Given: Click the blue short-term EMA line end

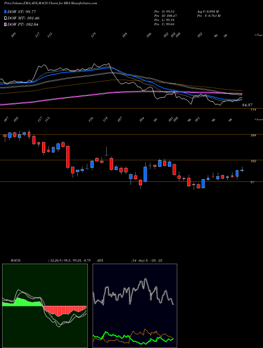Looking at the screenshot, I should [x=241, y=100].
